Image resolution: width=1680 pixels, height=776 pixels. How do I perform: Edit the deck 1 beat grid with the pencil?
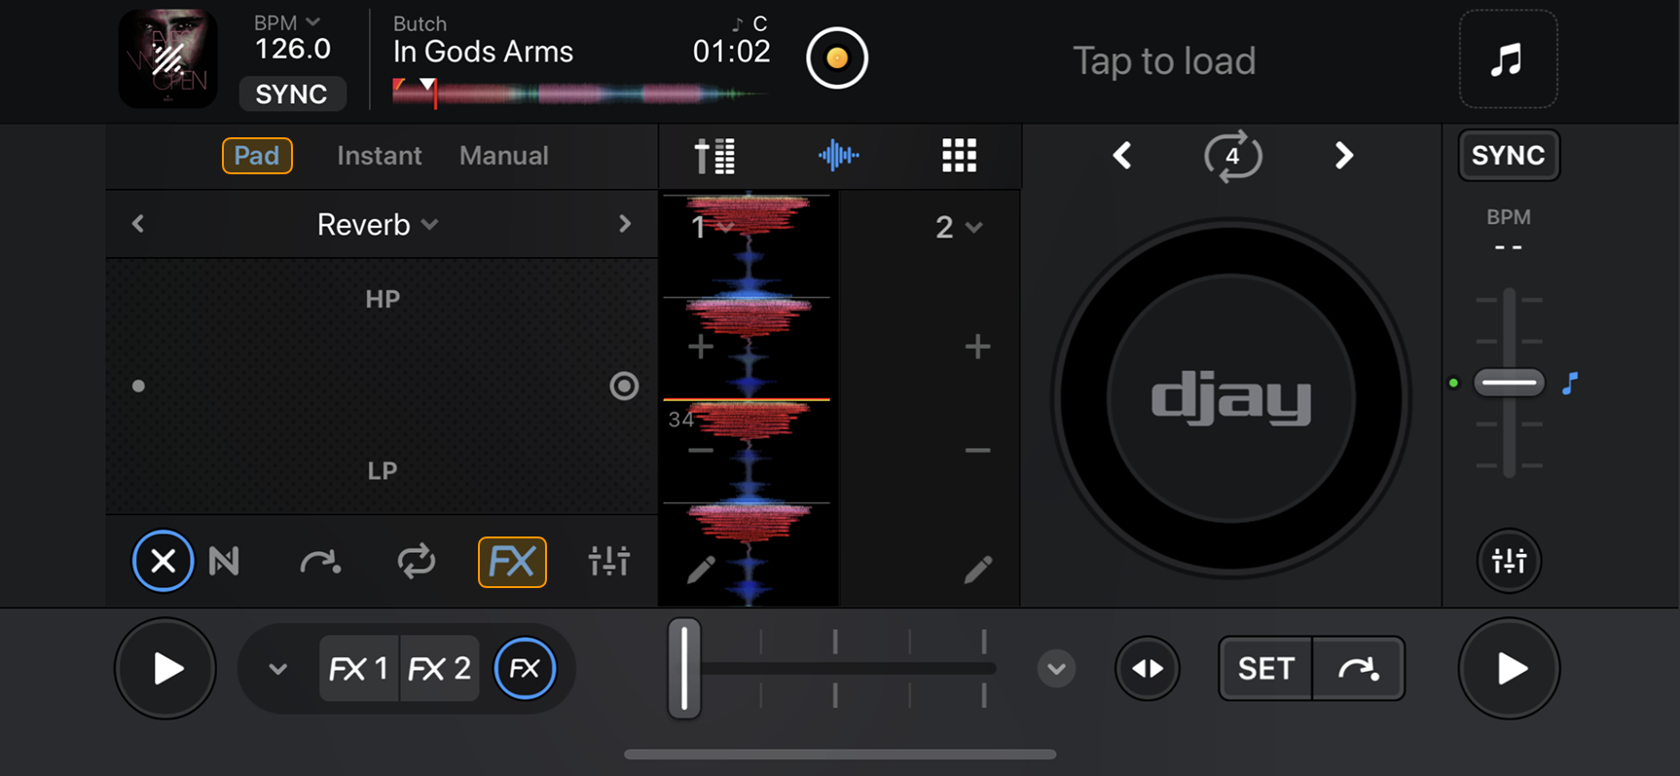pos(701,570)
